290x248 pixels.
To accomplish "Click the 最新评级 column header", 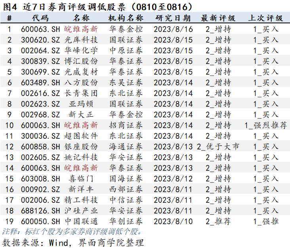I will click(218, 18).
